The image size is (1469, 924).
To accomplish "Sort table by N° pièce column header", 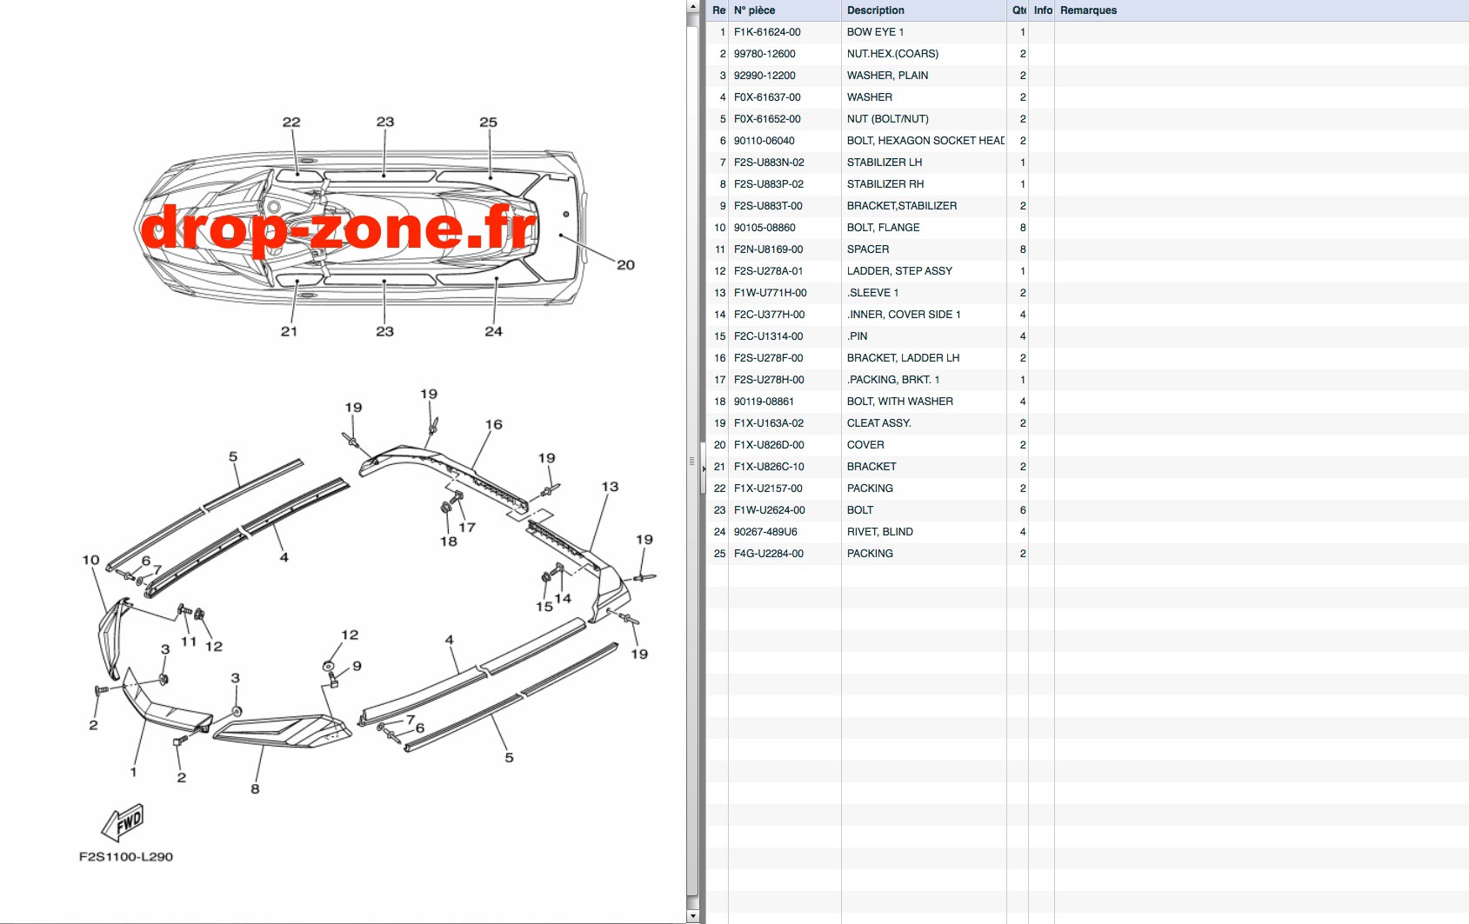I will click(x=785, y=10).
